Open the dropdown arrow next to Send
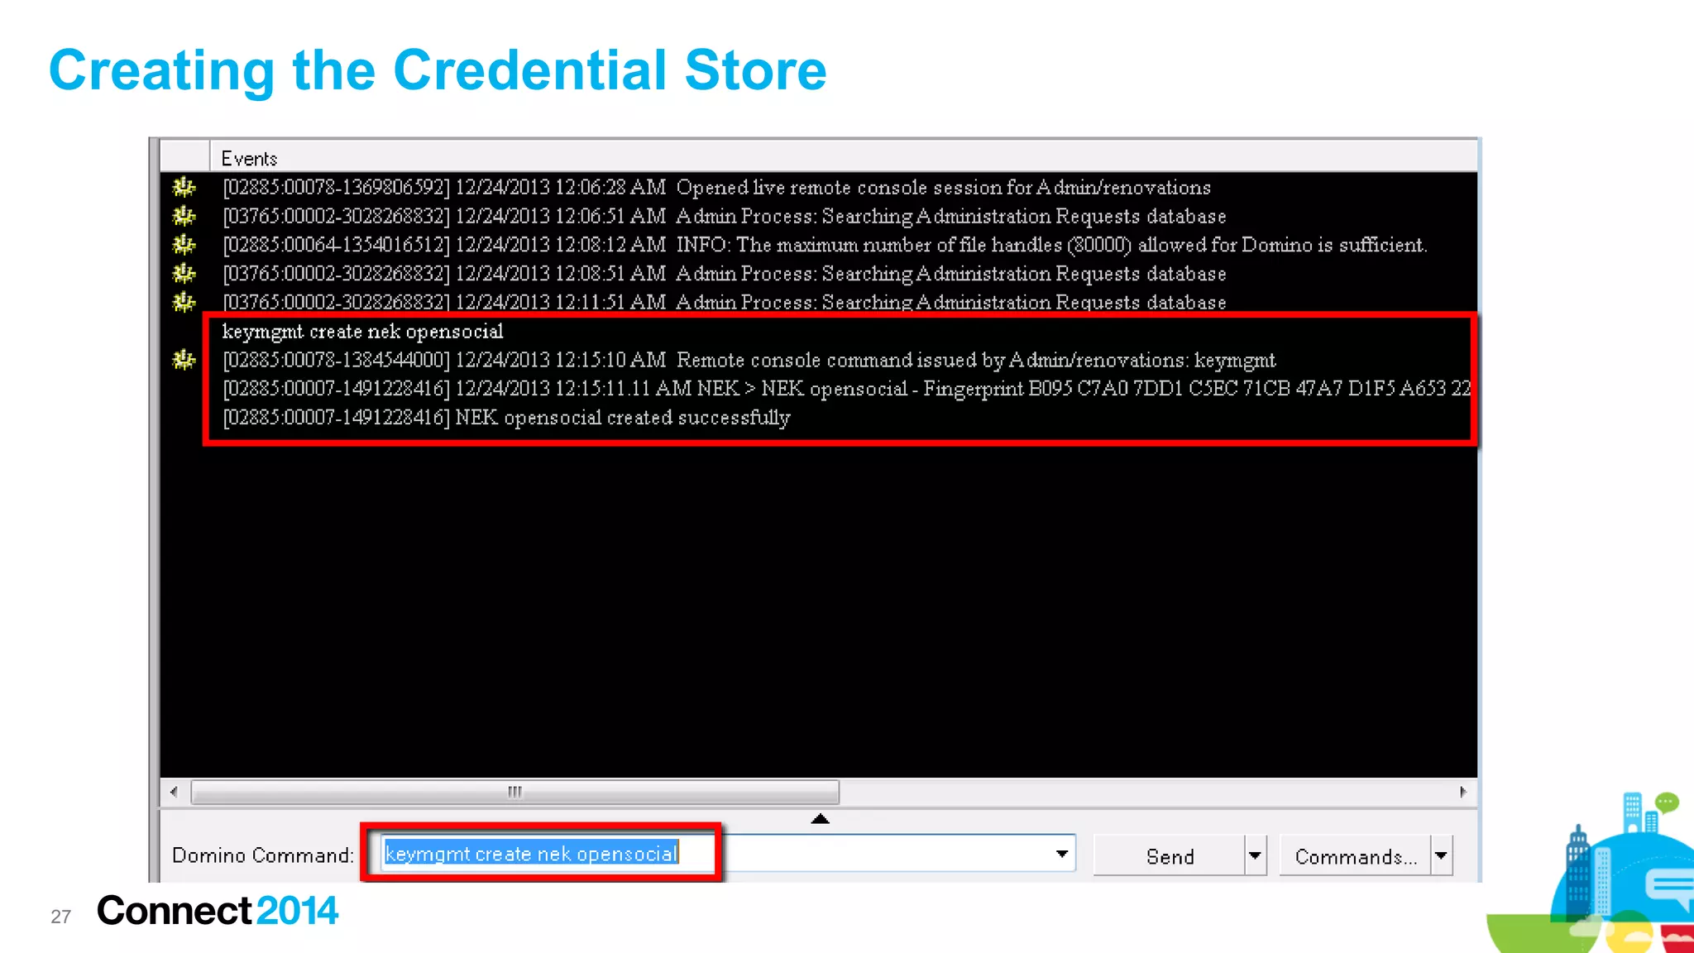Viewport: 1694px width, 953px height. 1256,855
